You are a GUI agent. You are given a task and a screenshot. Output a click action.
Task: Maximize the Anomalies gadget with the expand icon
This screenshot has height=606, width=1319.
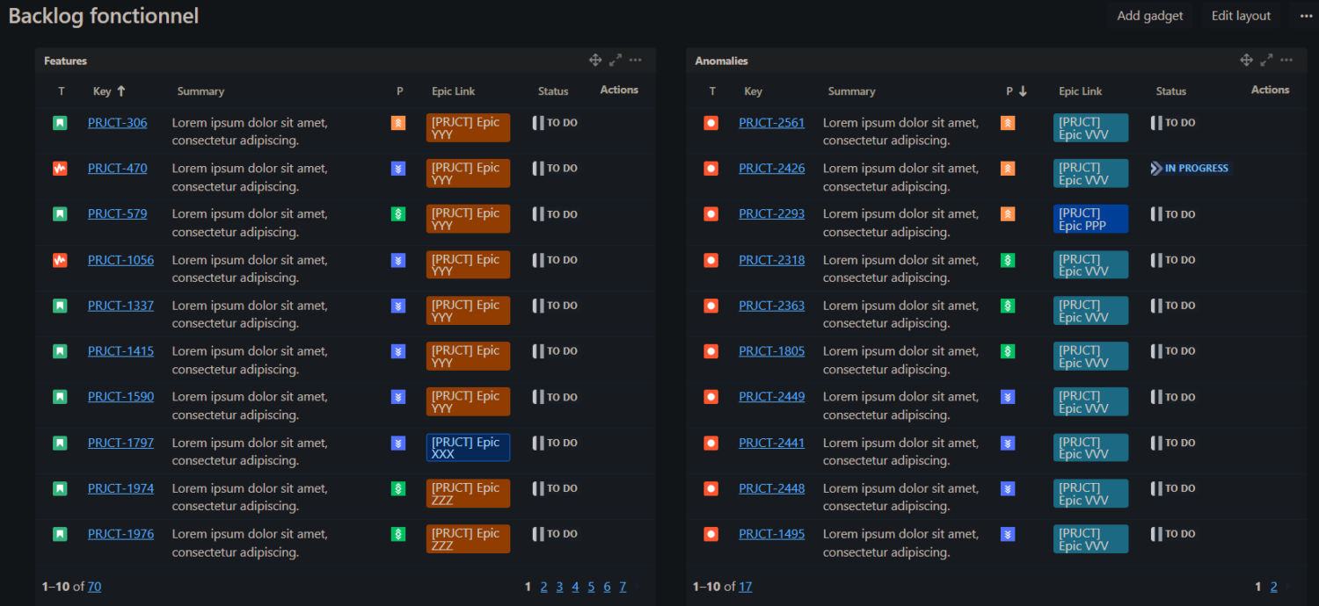1266,61
